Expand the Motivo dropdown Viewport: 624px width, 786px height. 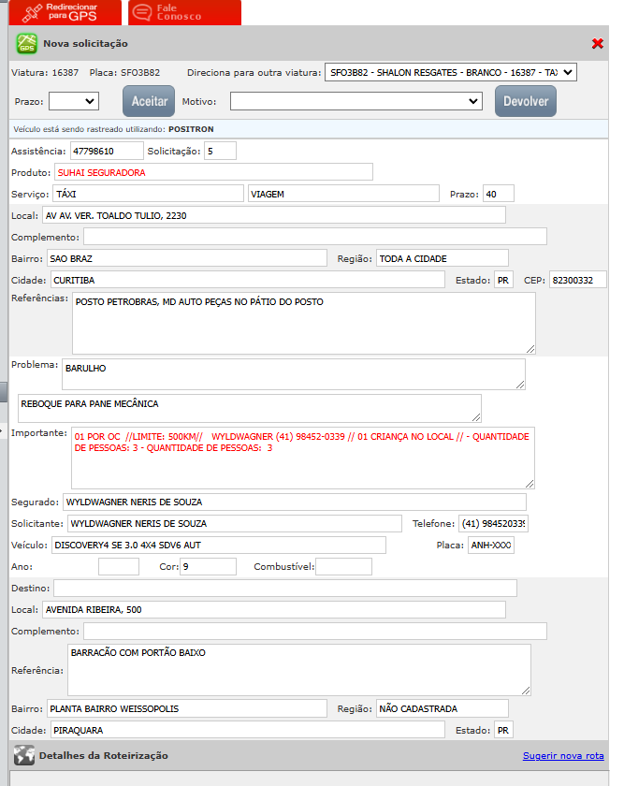pos(356,101)
